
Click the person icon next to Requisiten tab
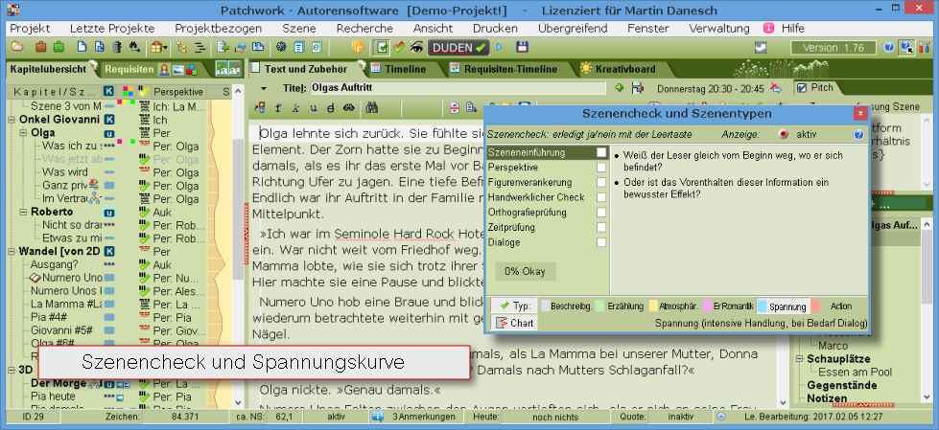pos(163,69)
